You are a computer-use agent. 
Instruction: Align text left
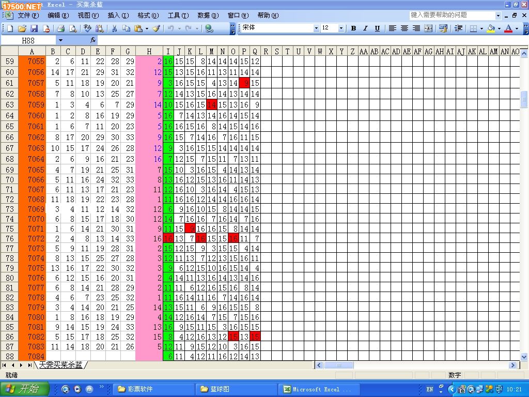(x=392, y=28)
